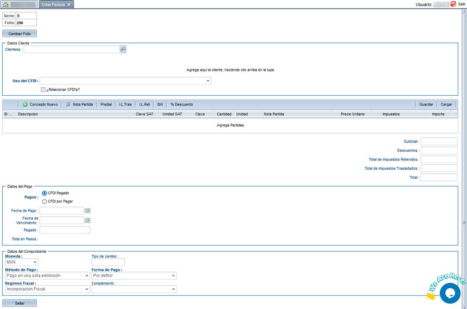Select the CFDI Pagado radio option
467x309 pixels.
coord(44,193)
